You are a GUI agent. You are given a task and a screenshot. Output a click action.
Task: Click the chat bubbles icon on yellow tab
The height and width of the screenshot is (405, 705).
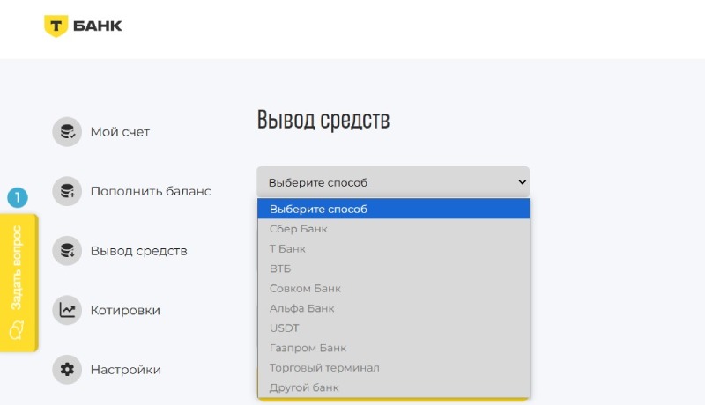(x=17, y=330)
